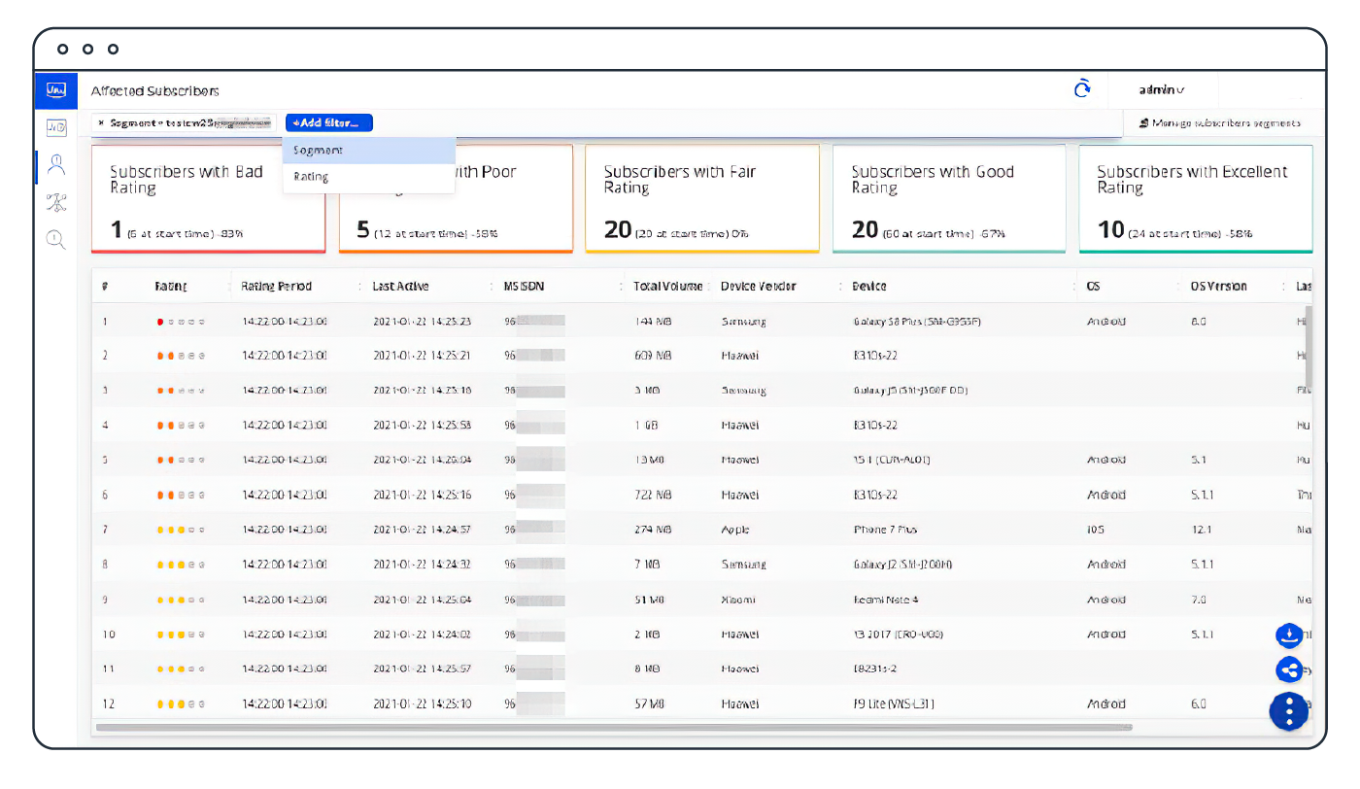Open the admin user dropdown
Image resolution: width=1360 pixels, height=789 pixels.
(1162, 90)
